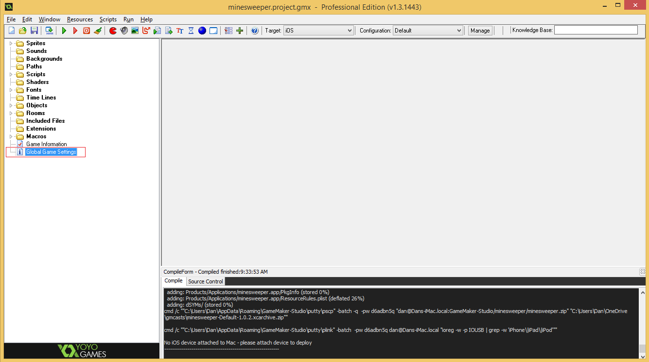Select the Sounds folder in tree
This screenshot has height=362, width=649.
(36, 51)
